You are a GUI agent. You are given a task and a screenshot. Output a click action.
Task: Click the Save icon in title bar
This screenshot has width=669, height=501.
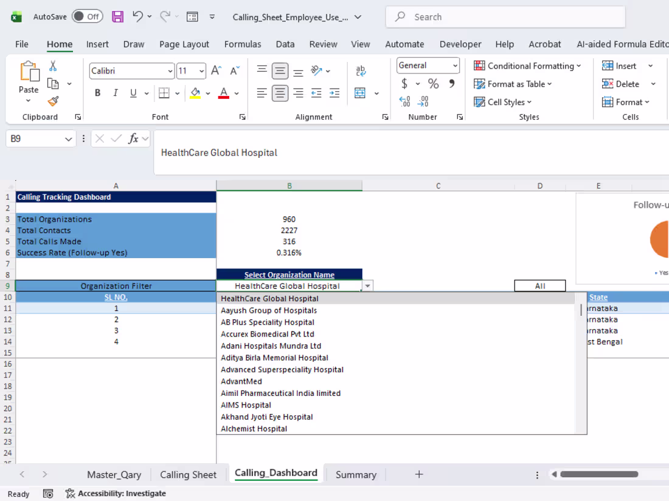[117, 17]
